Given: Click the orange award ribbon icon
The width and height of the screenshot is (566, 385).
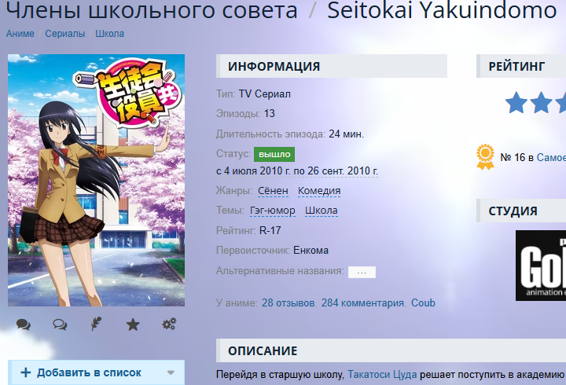Looking at the screenshot, I should (485, 157).
